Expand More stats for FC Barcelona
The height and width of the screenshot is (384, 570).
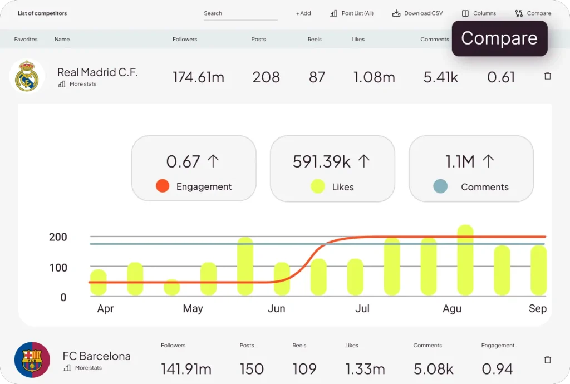[x=87, y=368]
